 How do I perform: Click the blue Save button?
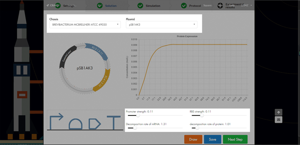212,139
